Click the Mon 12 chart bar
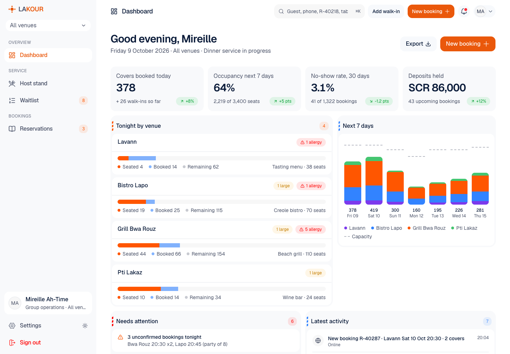 416,195
